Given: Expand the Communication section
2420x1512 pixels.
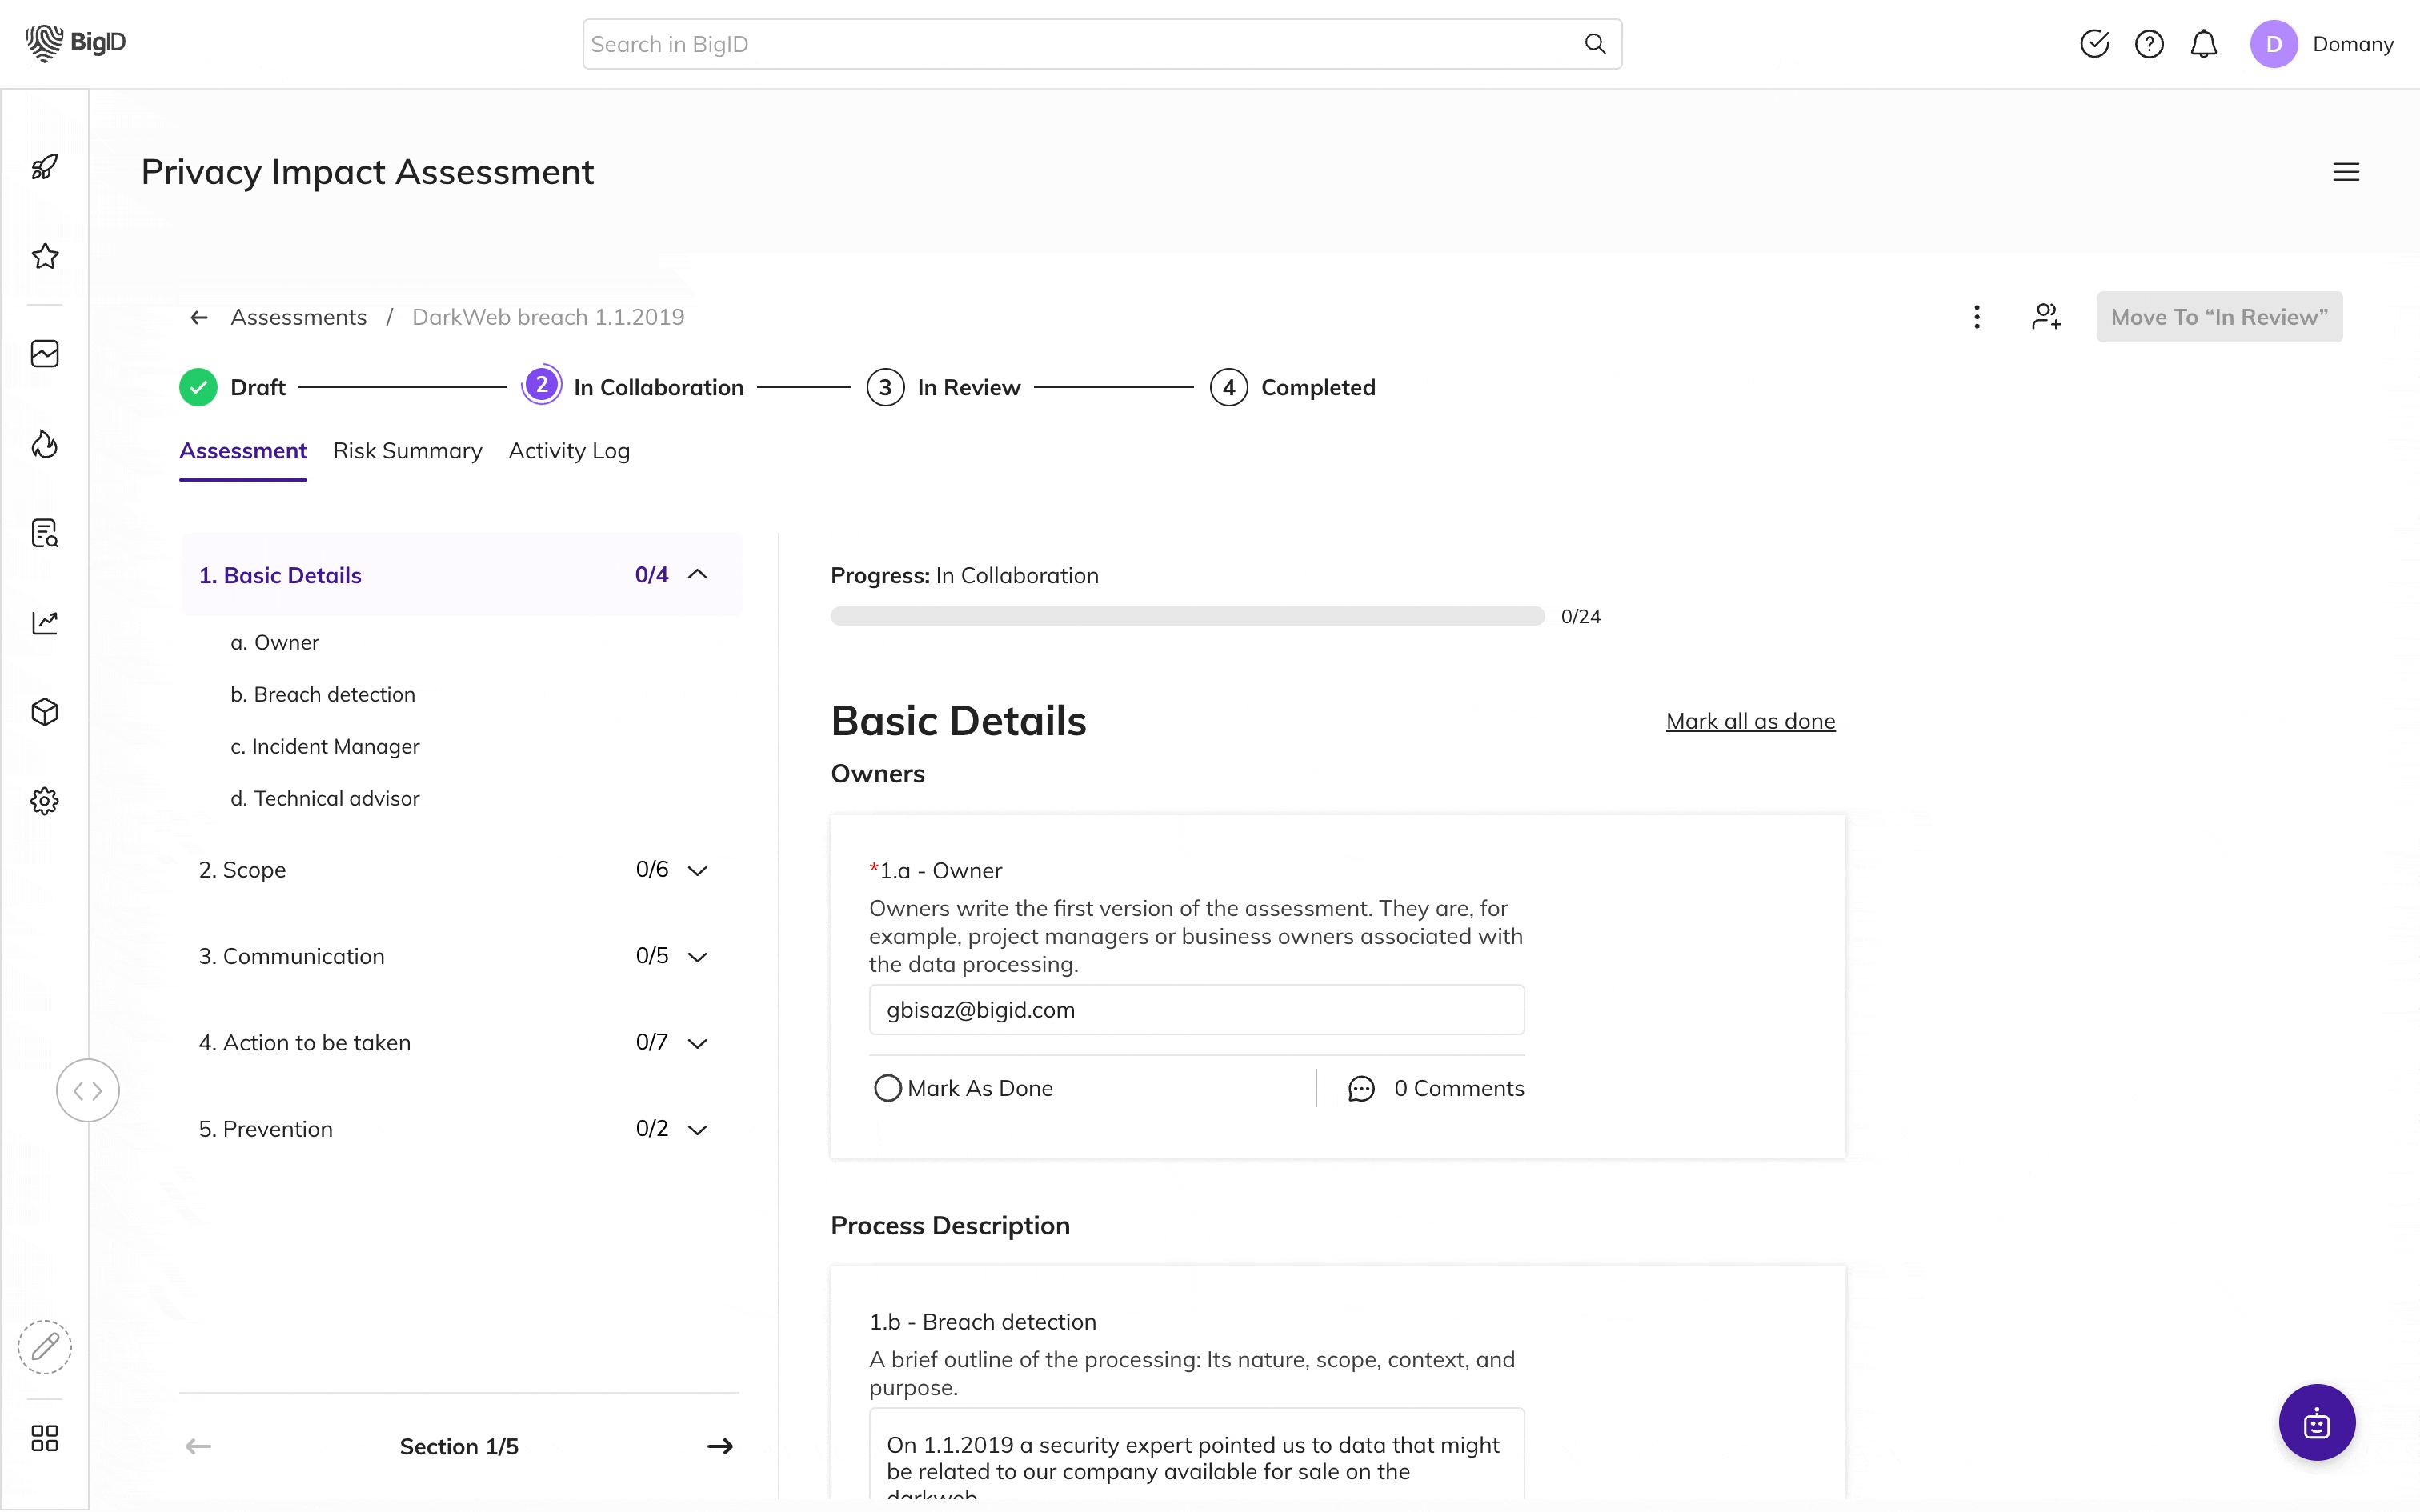Looking at the screenshot, I should [x=698, y=956].
